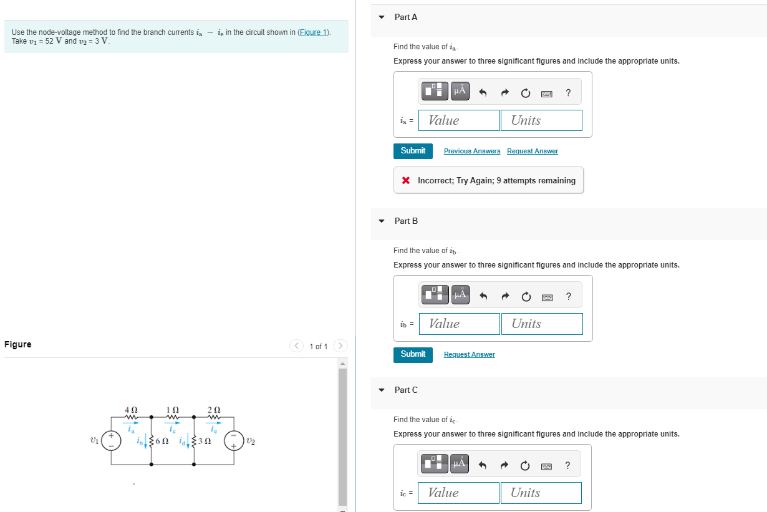Submit the answer for Part B
The width and height of the screenshot is (767, 512).
(x=413, y=354)
